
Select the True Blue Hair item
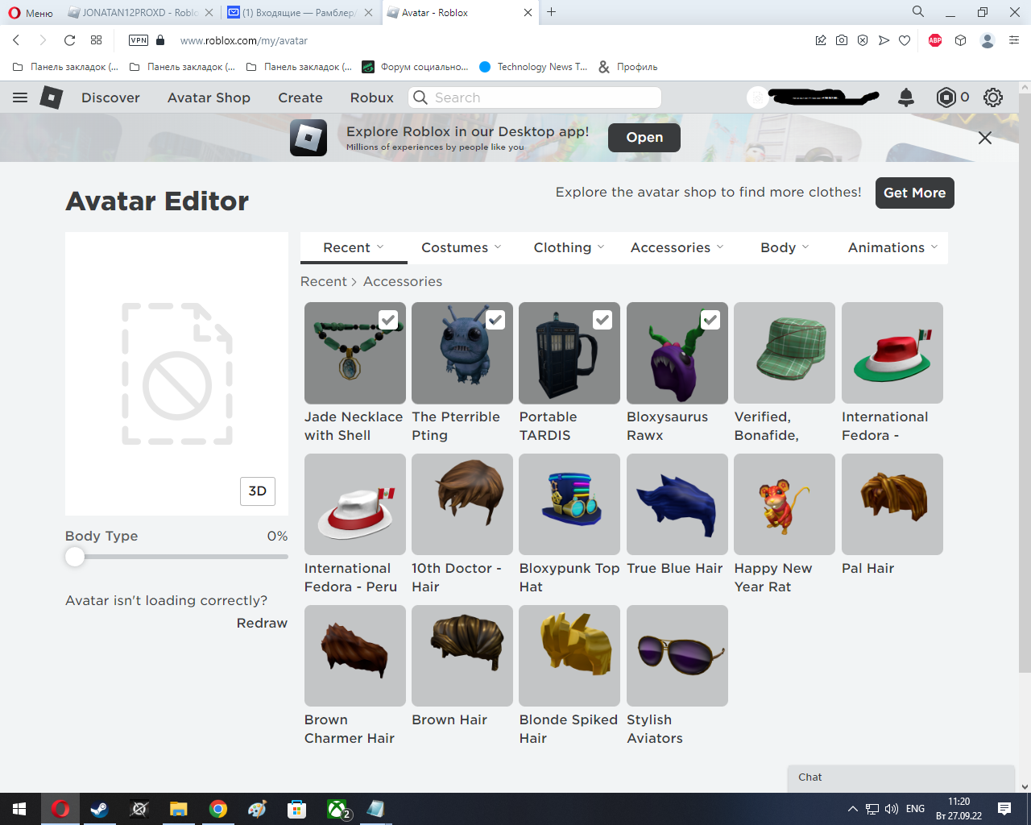677,504
